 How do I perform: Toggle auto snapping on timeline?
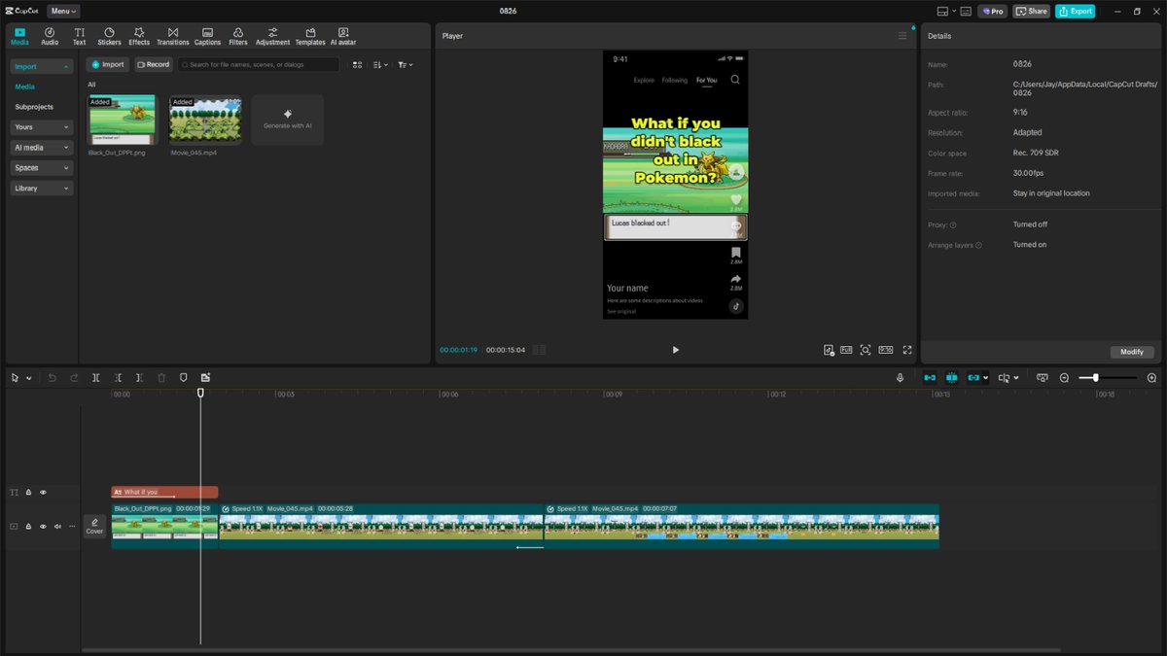pos(951,377)
